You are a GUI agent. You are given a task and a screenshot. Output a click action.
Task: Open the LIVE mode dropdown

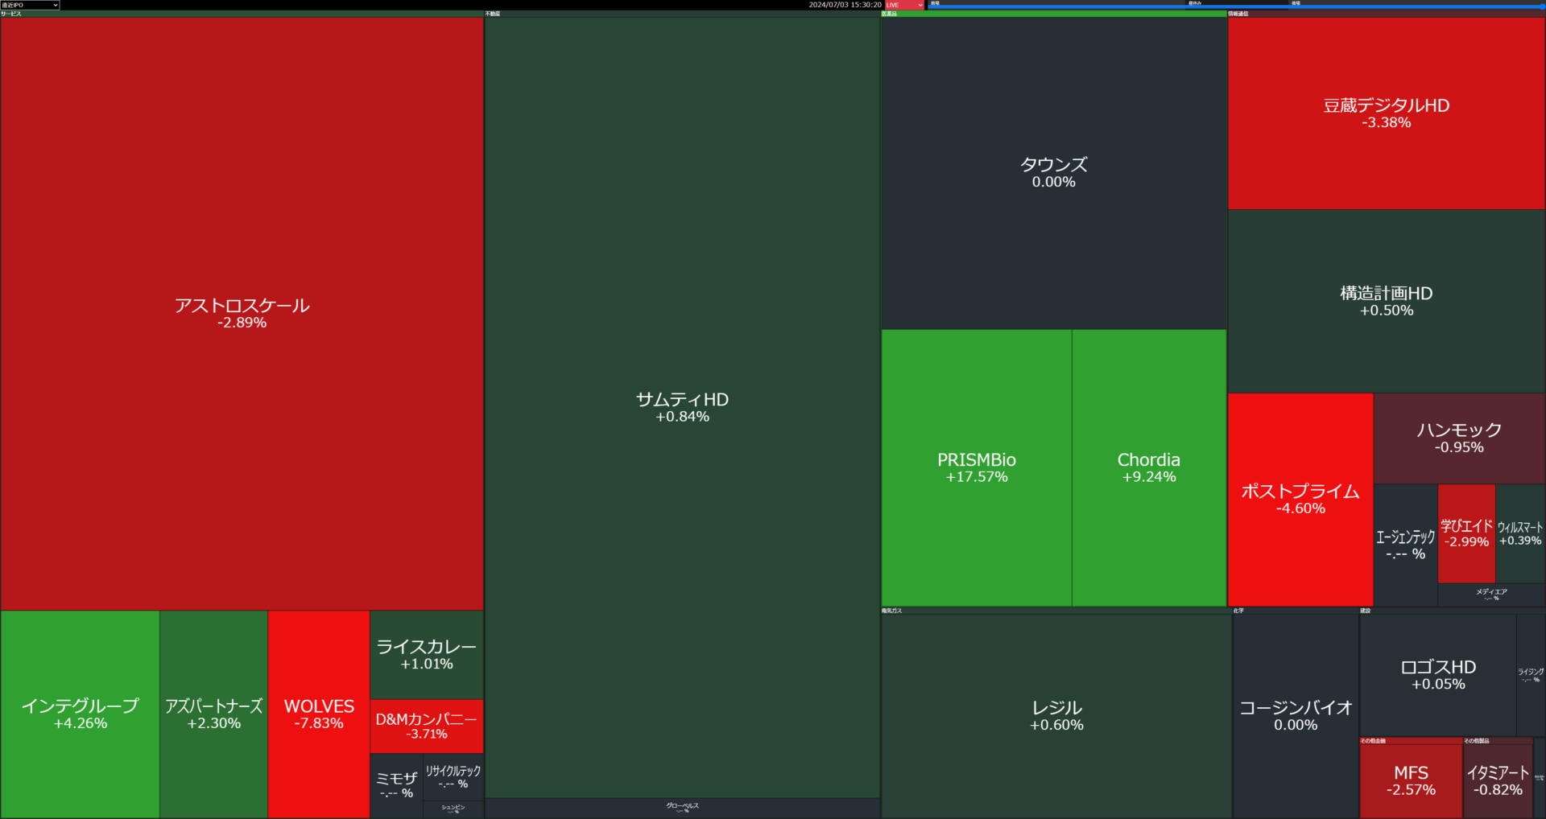click(904, 5)
